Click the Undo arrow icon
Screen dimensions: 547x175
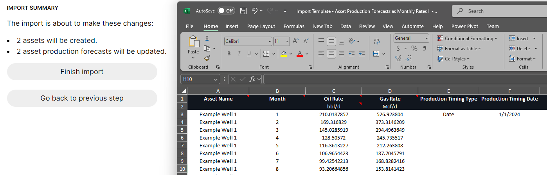pos(255,11)
